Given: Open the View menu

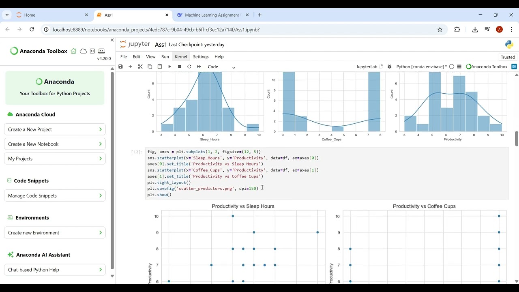Looking at the screenshot, I should [x=151, y=57].
